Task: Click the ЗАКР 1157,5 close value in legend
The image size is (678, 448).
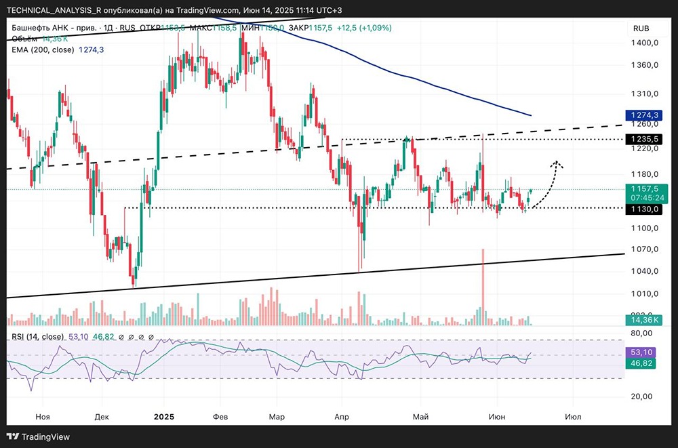Action: (x=311, y=28)
